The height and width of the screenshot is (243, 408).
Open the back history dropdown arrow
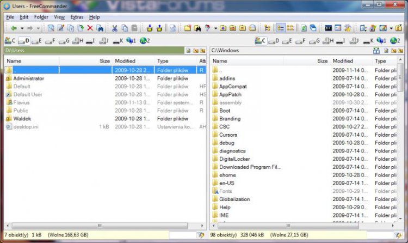click(22, 28)
